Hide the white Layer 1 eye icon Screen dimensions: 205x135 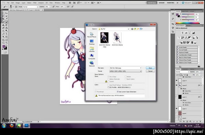tap(177, 109)
